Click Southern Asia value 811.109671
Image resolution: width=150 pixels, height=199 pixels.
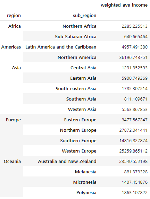click(x=136, y=99)
